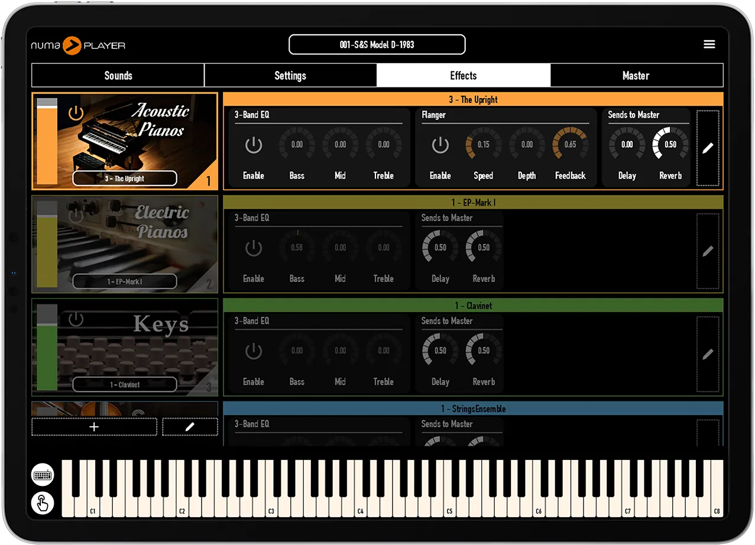
Task: Click the blue header 1 - StringsEnsemble
Action: 473,408
